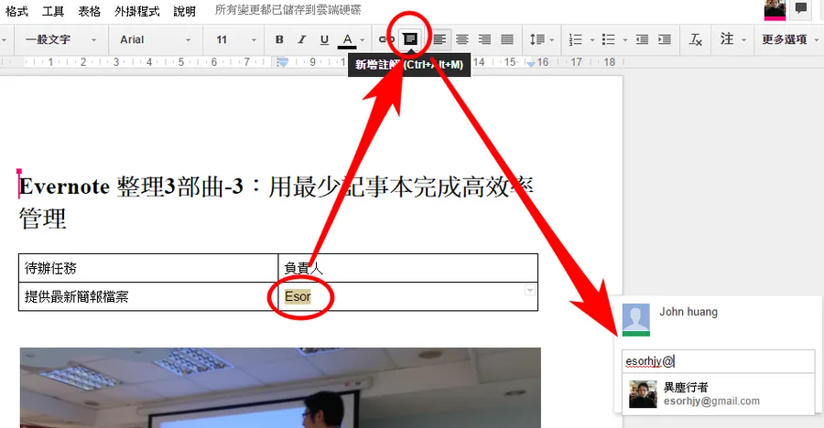The height and width of the screenshot is (428, 824).
Task: Click the 更多選項 button
Action: point(789,40)
